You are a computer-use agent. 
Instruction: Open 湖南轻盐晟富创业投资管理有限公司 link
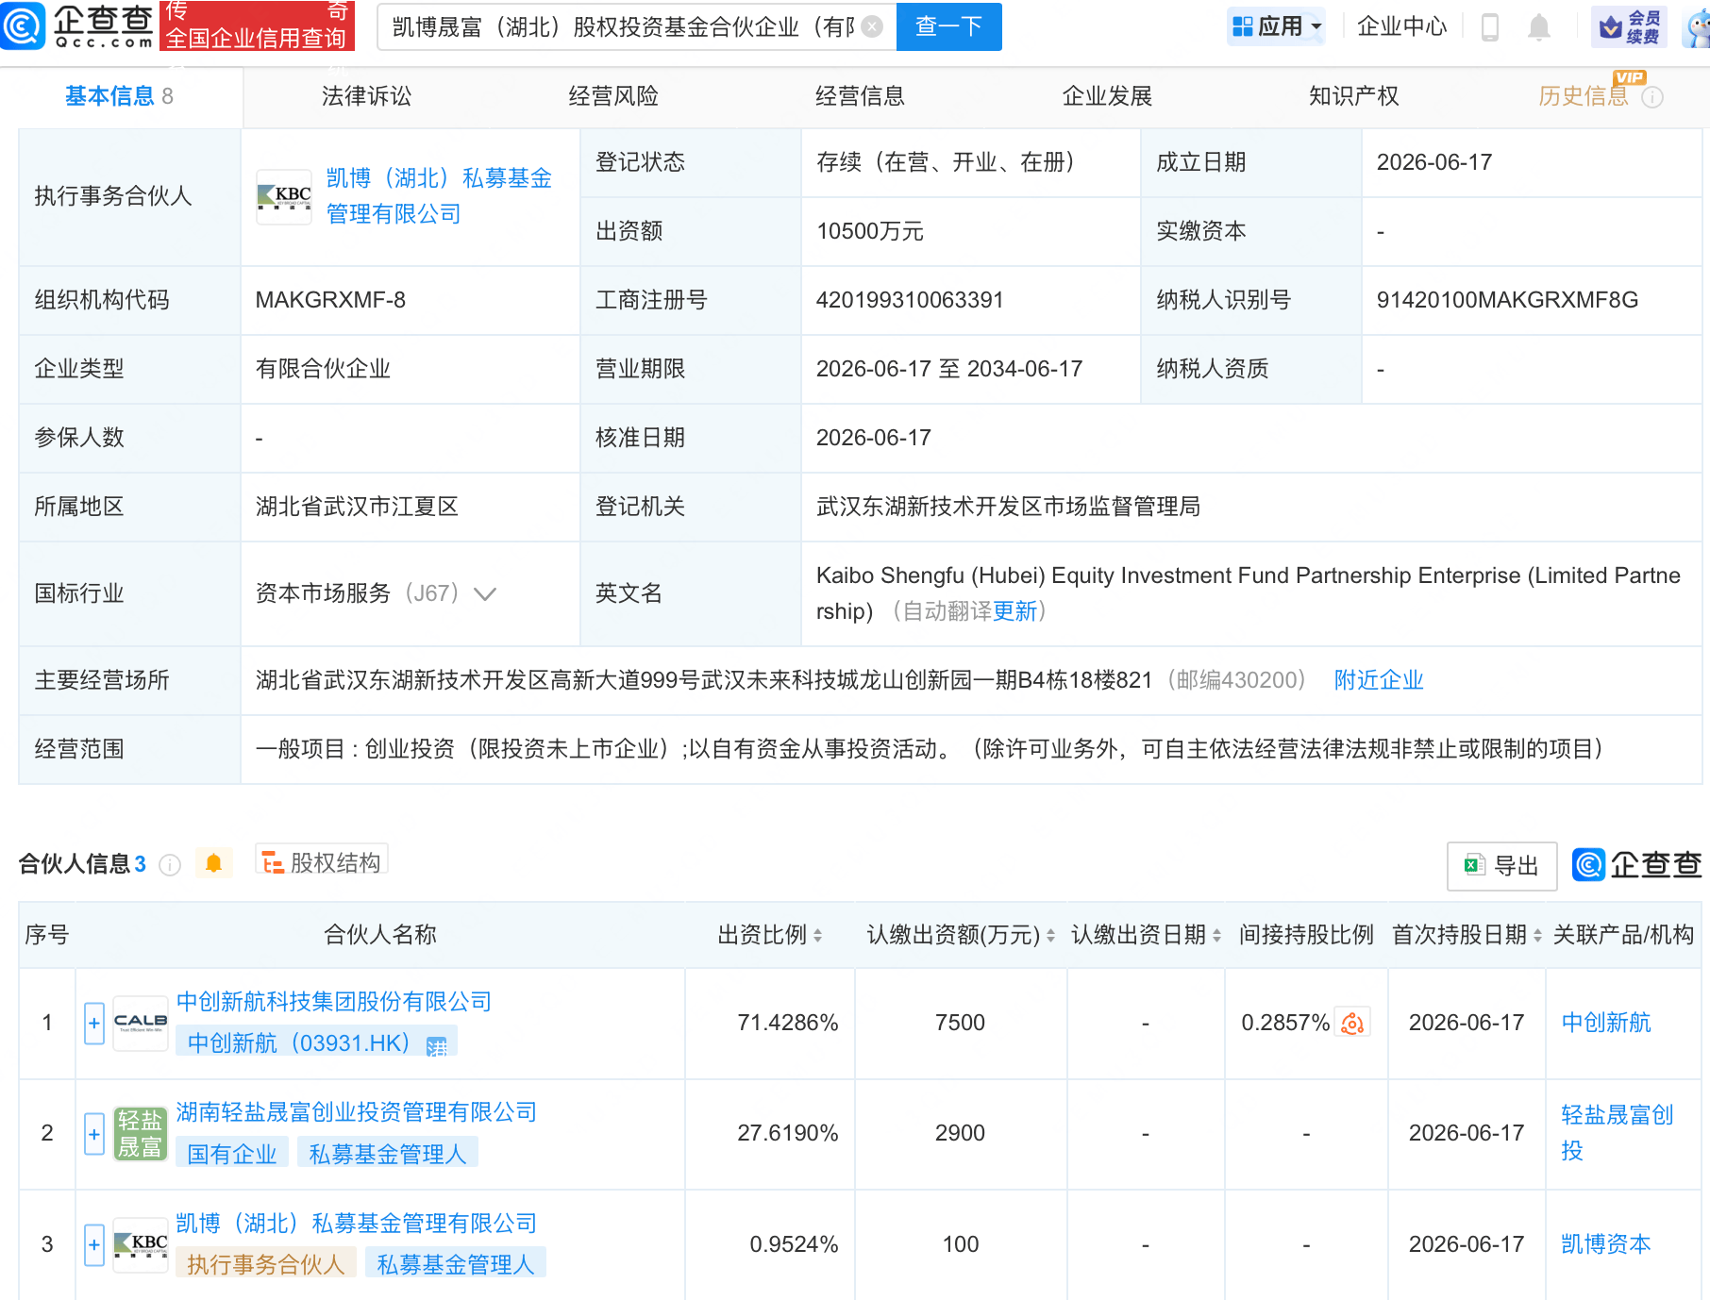pyautogui.click(x=356, y=1112)
